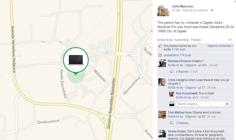This screenshot has width=236, height=140.
Task: Like the post with Sviđa mi se
Action: pos(165,40)
